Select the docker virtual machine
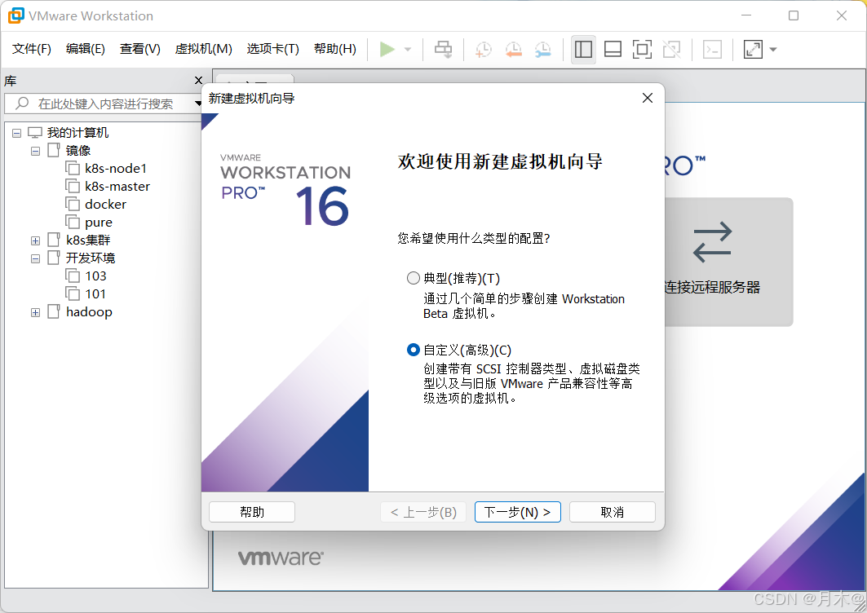 (105, 205)
